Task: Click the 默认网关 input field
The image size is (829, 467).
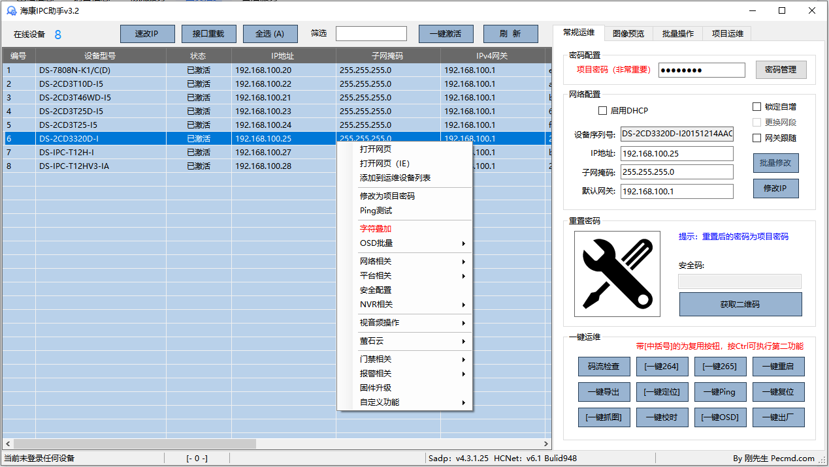Action: click(677, 191)
